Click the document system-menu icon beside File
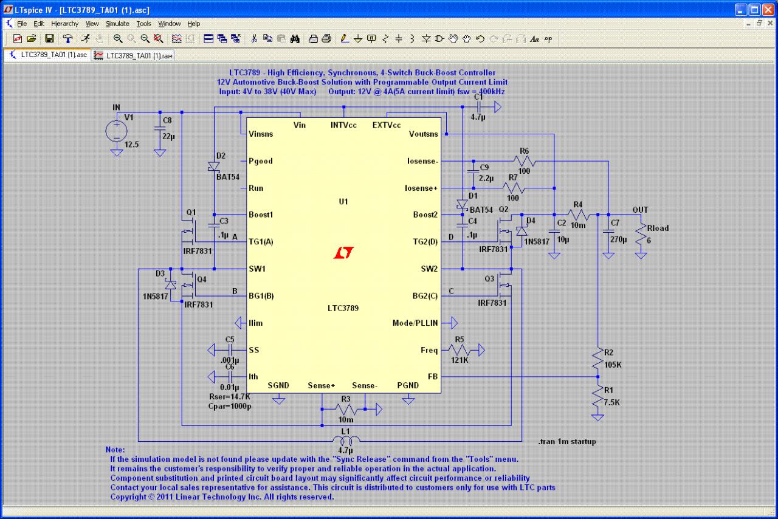This screenshot has height=519, width=778. 9,24
